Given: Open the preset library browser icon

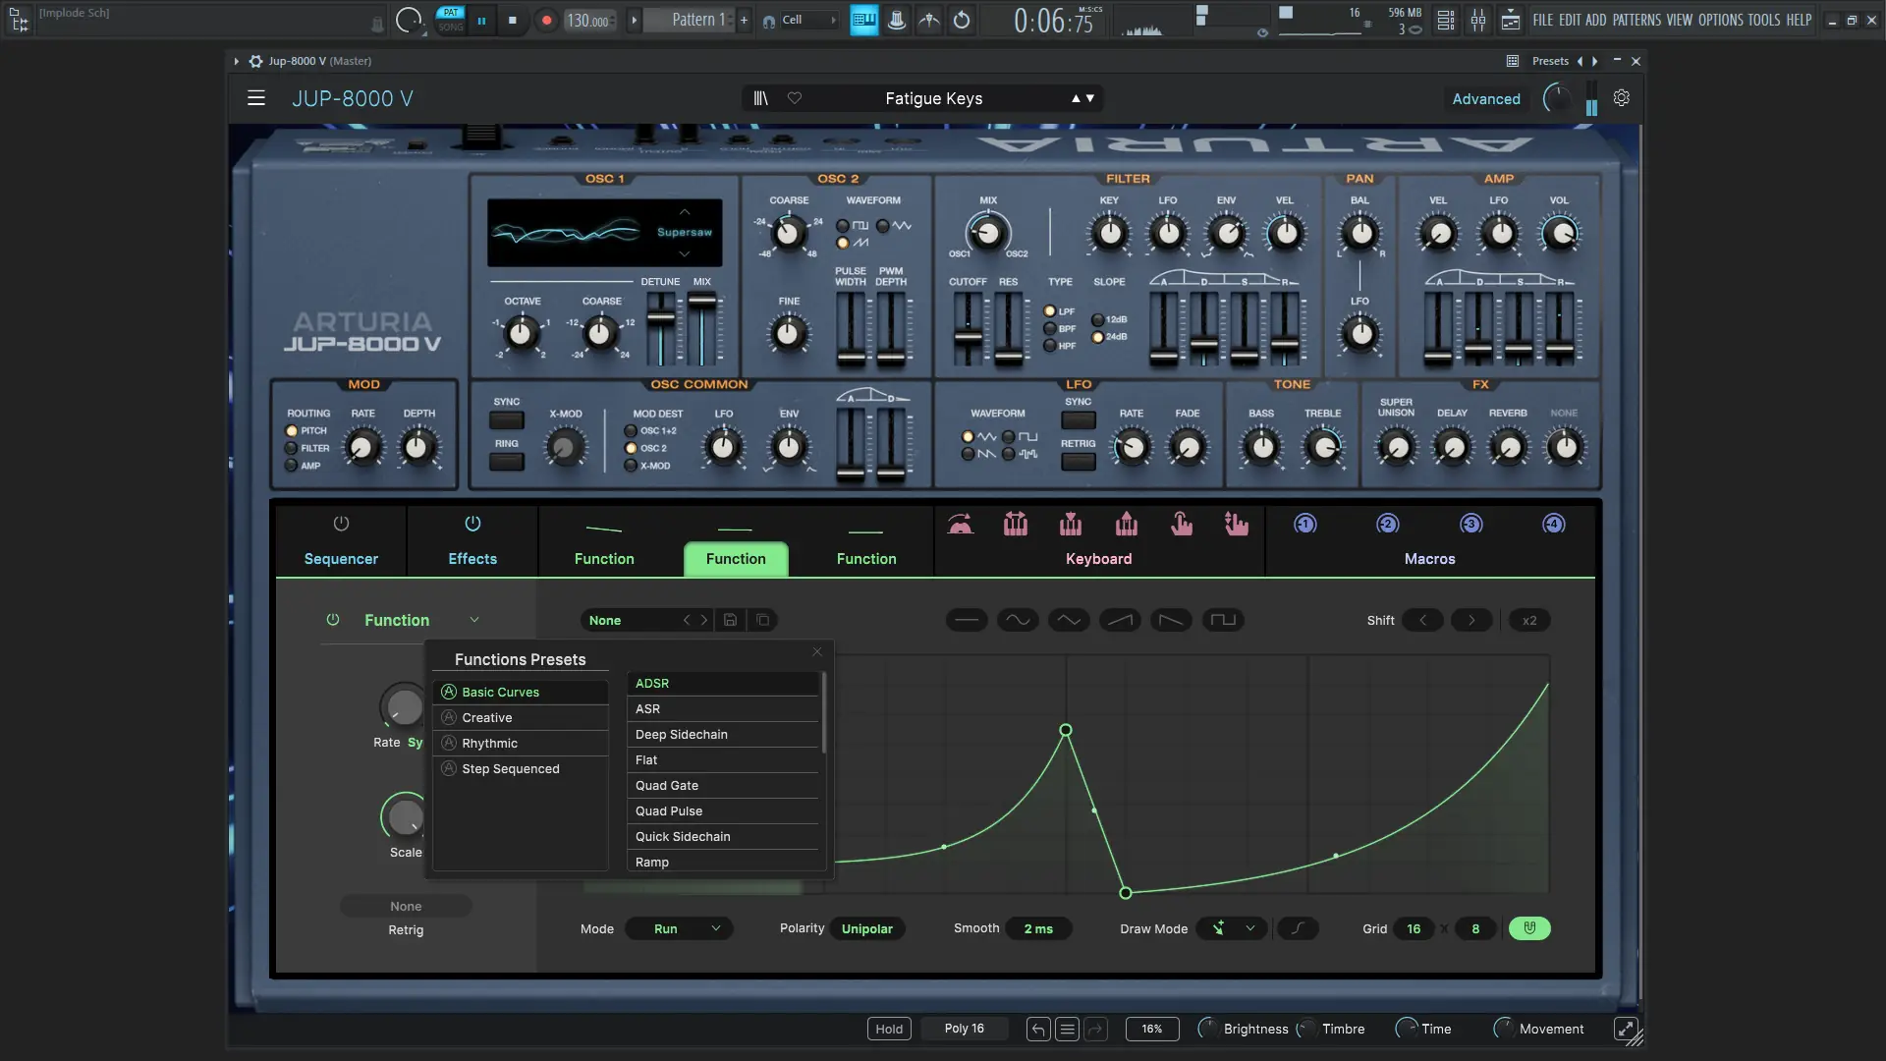Looking at the screenshot, I should (760, 98).
